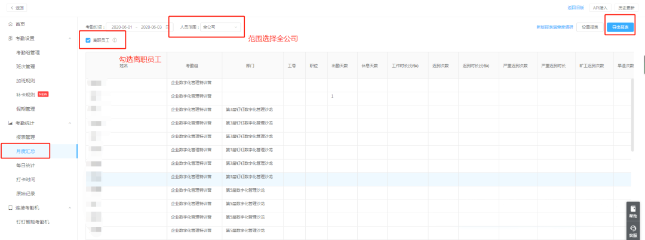The height and width of the screenshot is (240, 645).
Task: Click the 出勤天数 column header
Action: click(340, 66)
